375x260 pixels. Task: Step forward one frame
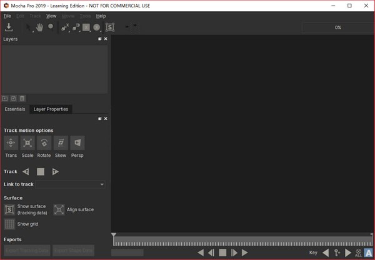coord(234,252)
